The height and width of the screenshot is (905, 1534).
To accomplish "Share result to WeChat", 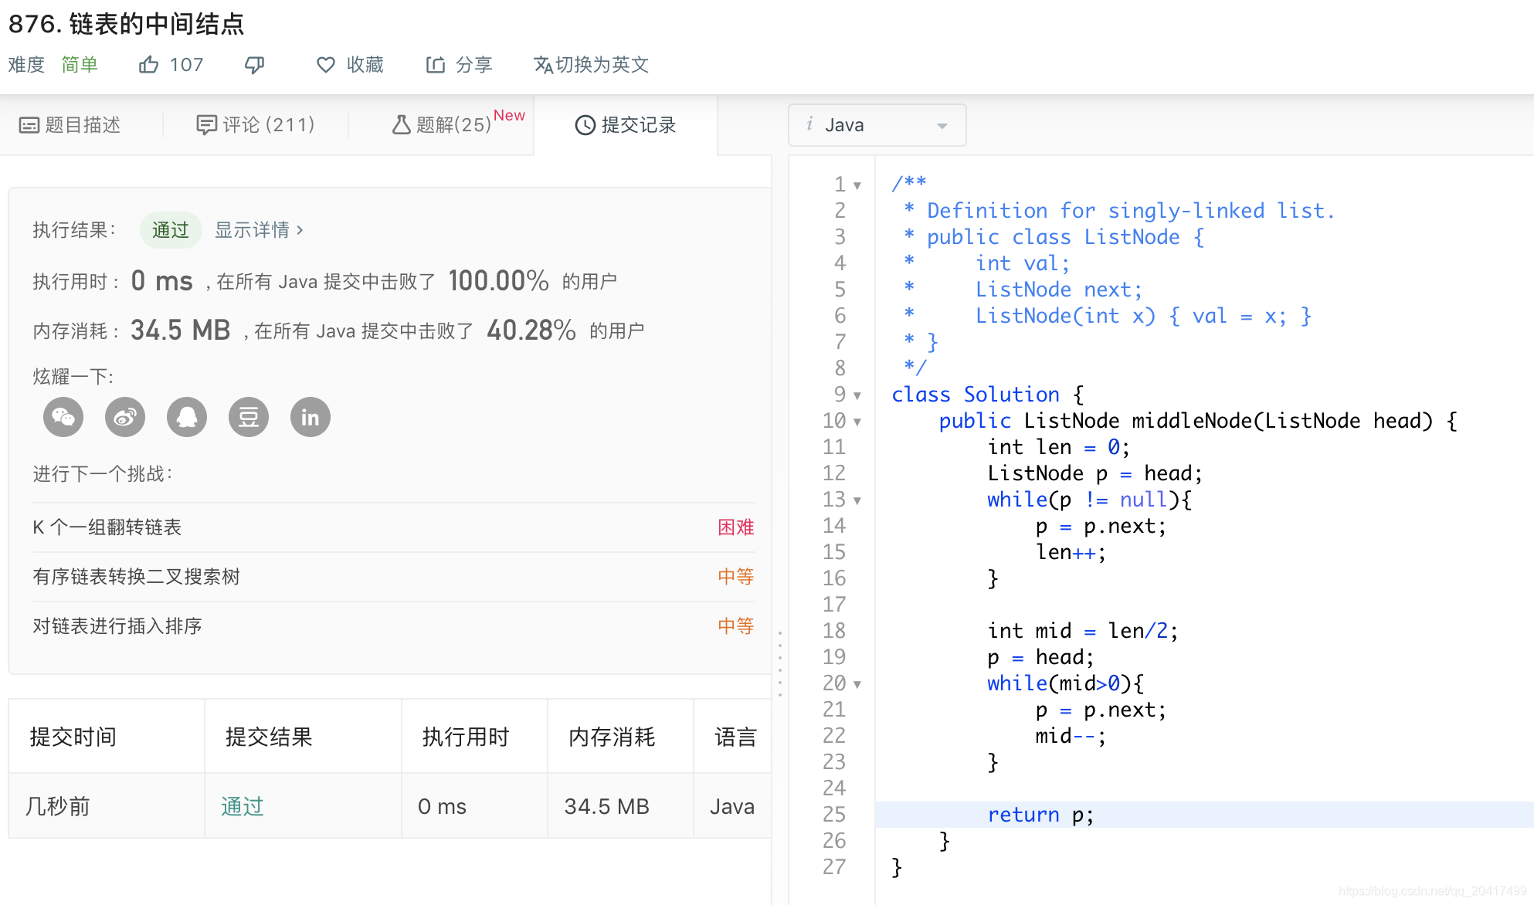I will click(x=63, y=417).
